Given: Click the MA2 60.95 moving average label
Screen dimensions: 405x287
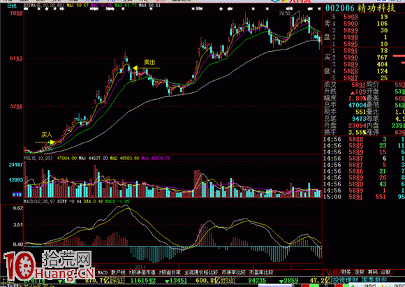Looking at the screenshot, I should [x=101, y=6].
